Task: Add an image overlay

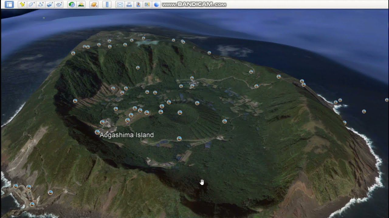Action: tap(50, 5)
